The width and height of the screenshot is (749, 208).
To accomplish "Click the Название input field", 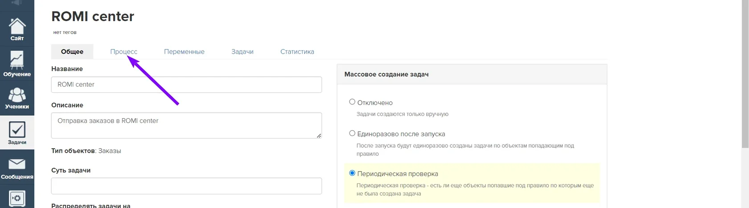I will [186, 85].
